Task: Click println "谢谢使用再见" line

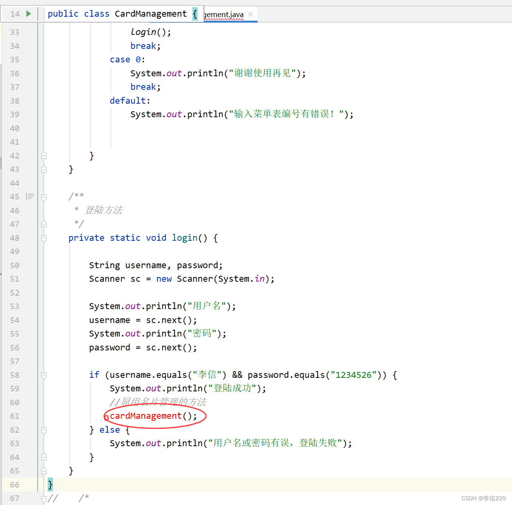Action: point(218,74)
